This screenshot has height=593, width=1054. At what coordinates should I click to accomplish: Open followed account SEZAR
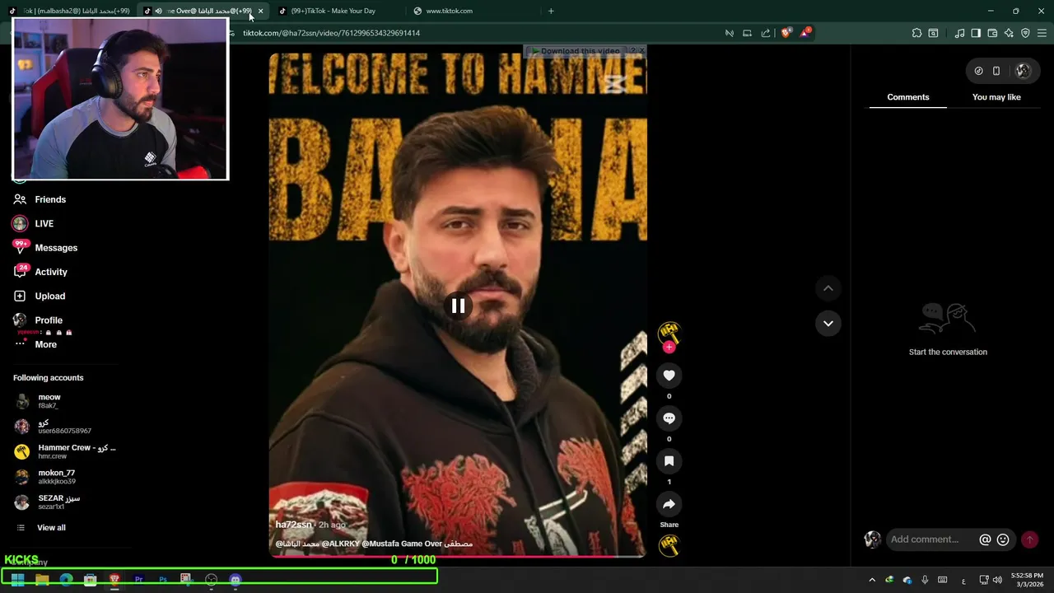pyautogui.click(x=58, y=502)
